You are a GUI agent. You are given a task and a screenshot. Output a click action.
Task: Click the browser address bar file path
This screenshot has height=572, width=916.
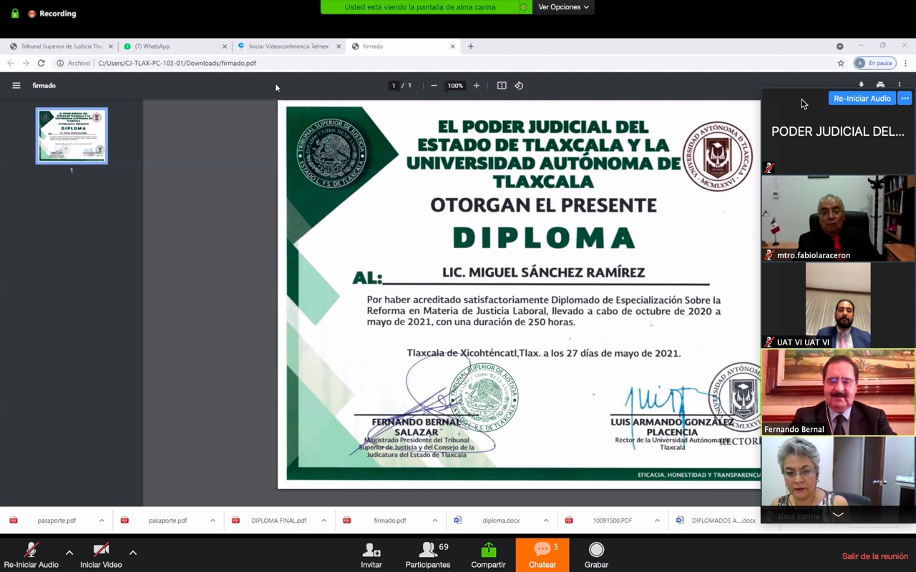[x=177, y=63]
